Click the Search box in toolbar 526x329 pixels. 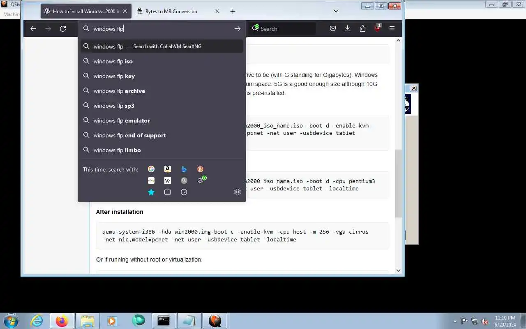click(x=283, y=29)
